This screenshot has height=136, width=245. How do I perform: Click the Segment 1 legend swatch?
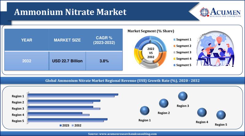(x=175, y=40)
